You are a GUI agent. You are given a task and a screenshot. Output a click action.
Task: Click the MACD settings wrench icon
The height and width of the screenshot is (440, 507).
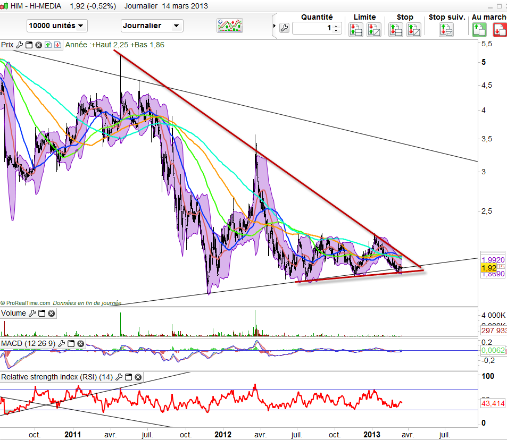(x=62, y=344)
